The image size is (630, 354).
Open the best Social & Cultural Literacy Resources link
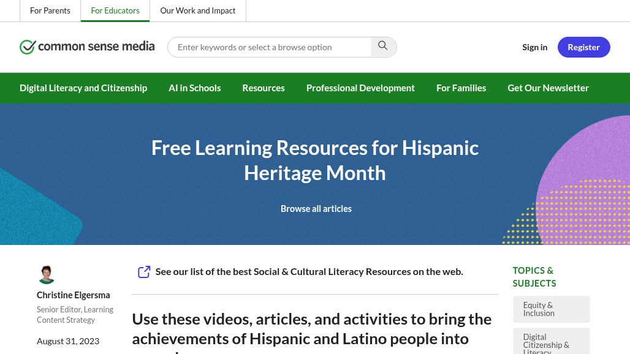click(309, 272)
